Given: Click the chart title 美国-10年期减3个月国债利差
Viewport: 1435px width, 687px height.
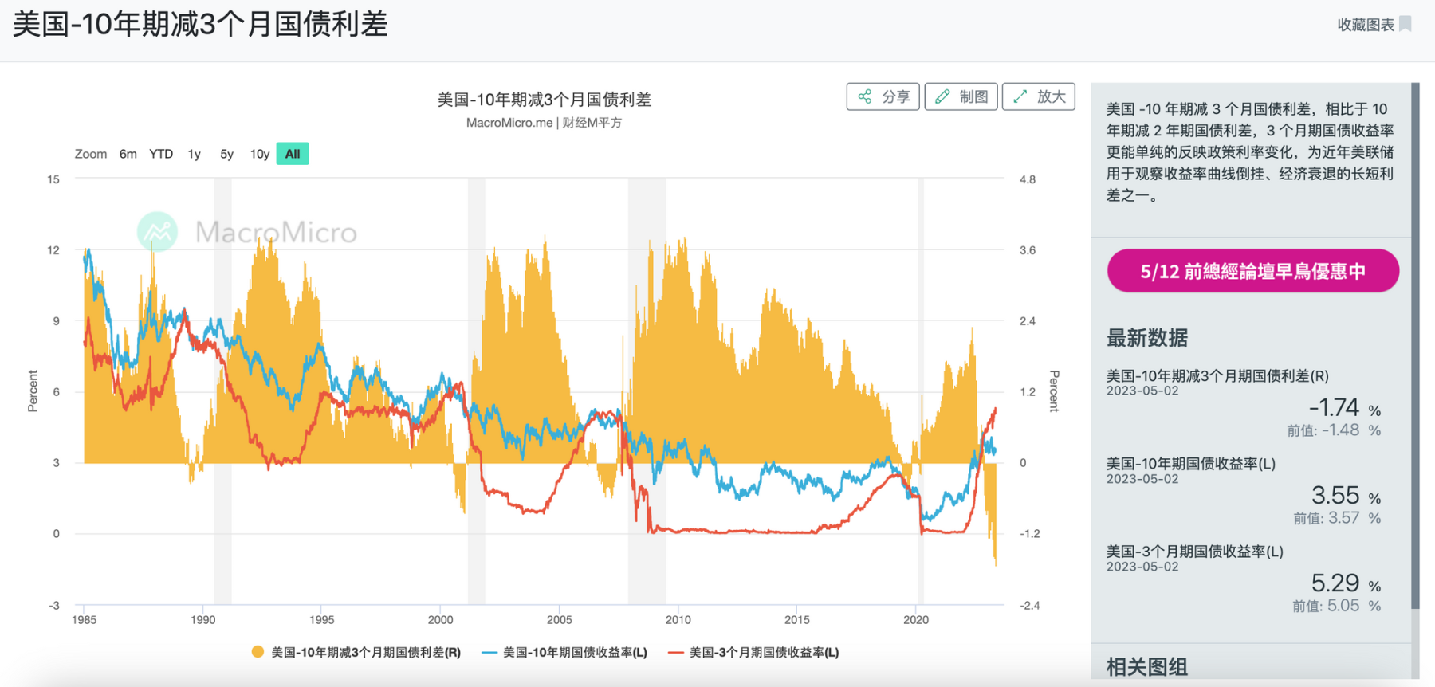Looking at the screenshot, I should click(x=544, y=100).
